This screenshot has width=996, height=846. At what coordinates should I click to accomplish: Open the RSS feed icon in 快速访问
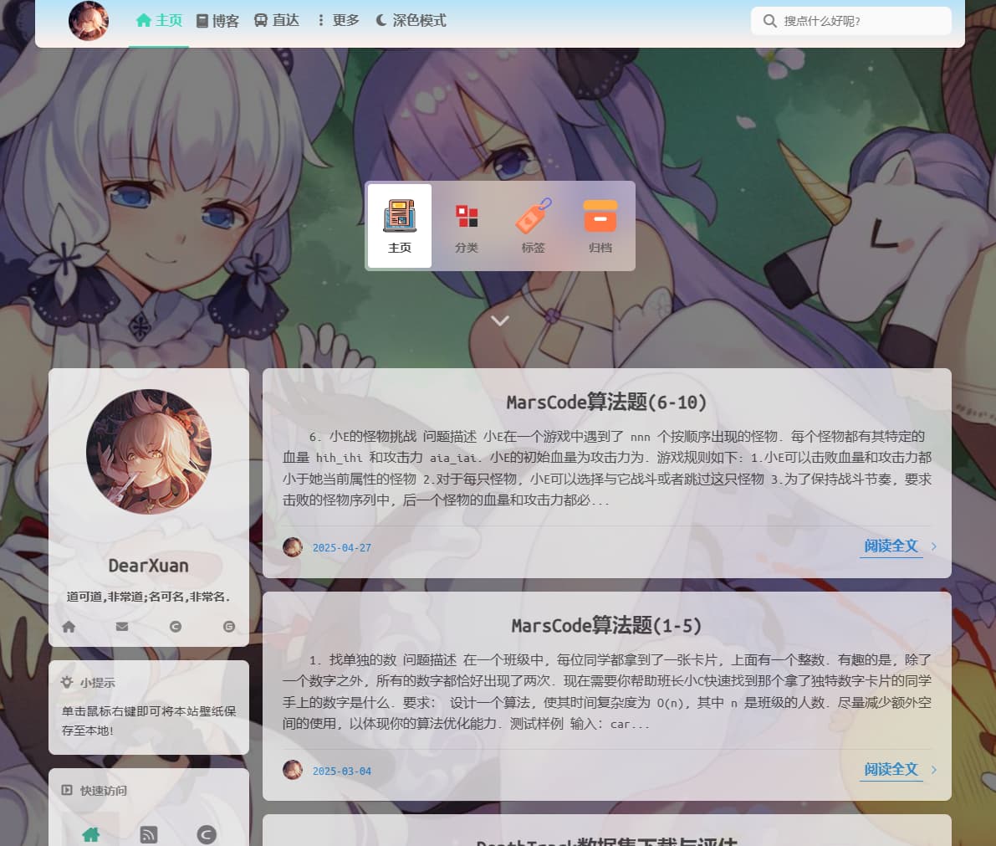(x=149, y=834)
